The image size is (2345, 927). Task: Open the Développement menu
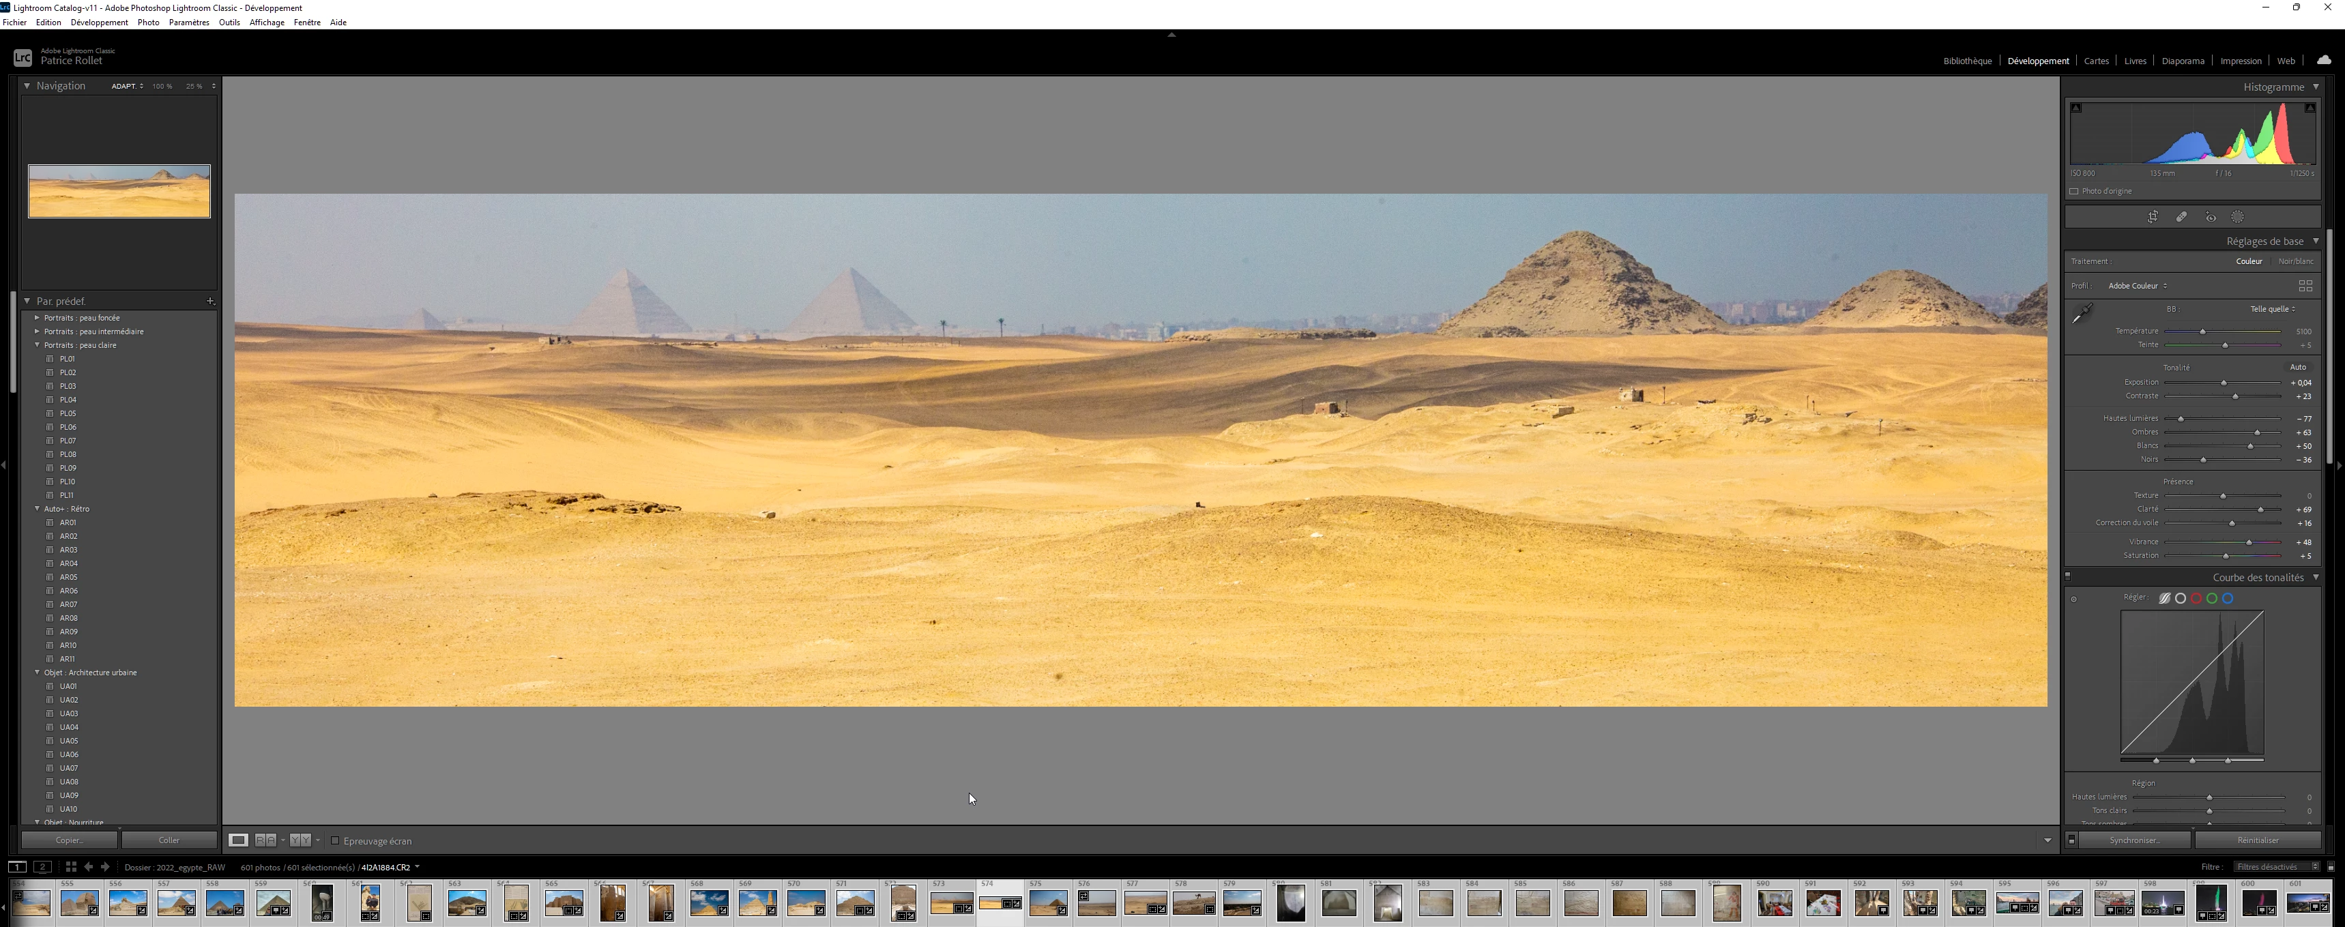[x=98, y=22]
